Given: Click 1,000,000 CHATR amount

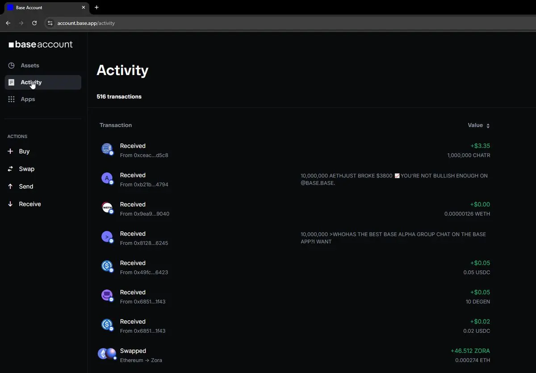Looking at the screenshot, I should (x=469, y=155).
